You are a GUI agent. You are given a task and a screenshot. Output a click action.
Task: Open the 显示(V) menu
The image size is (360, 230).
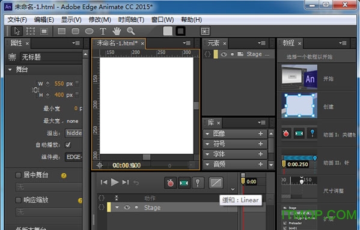[x=71, y=20]
